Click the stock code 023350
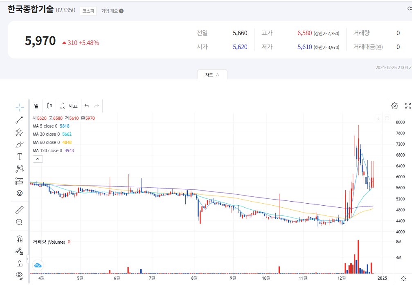This screenshot has width=412, height=285. click(65, 10)
